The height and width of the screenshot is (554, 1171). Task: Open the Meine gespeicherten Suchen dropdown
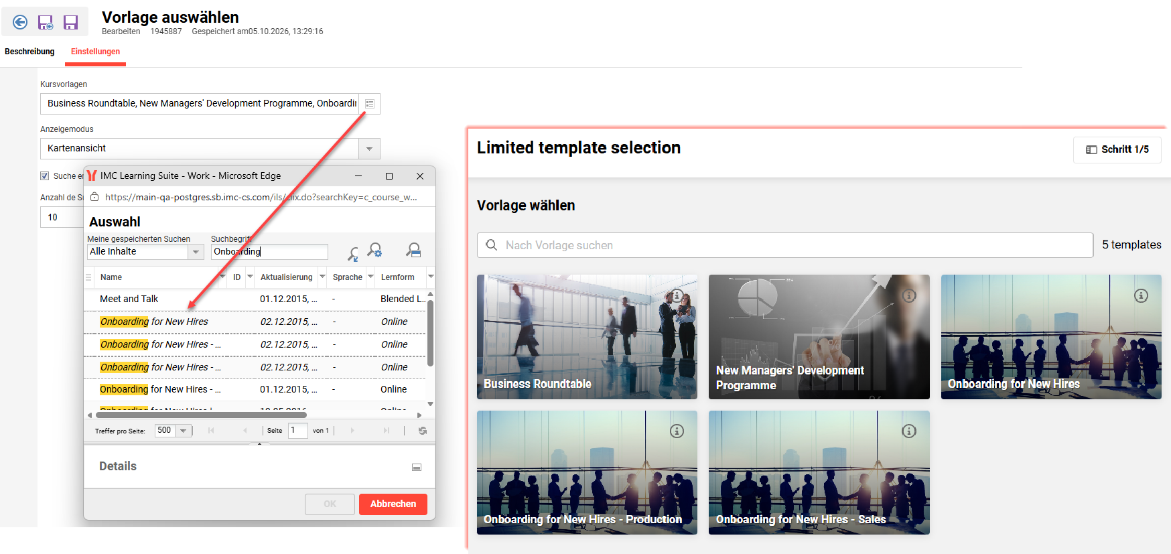click(x=196, y=252)
